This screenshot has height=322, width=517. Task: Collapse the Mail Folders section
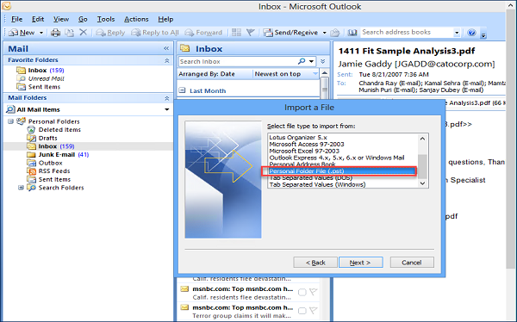tap(167, 98)
